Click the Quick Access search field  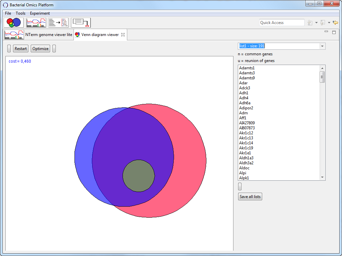click(282, 23)
